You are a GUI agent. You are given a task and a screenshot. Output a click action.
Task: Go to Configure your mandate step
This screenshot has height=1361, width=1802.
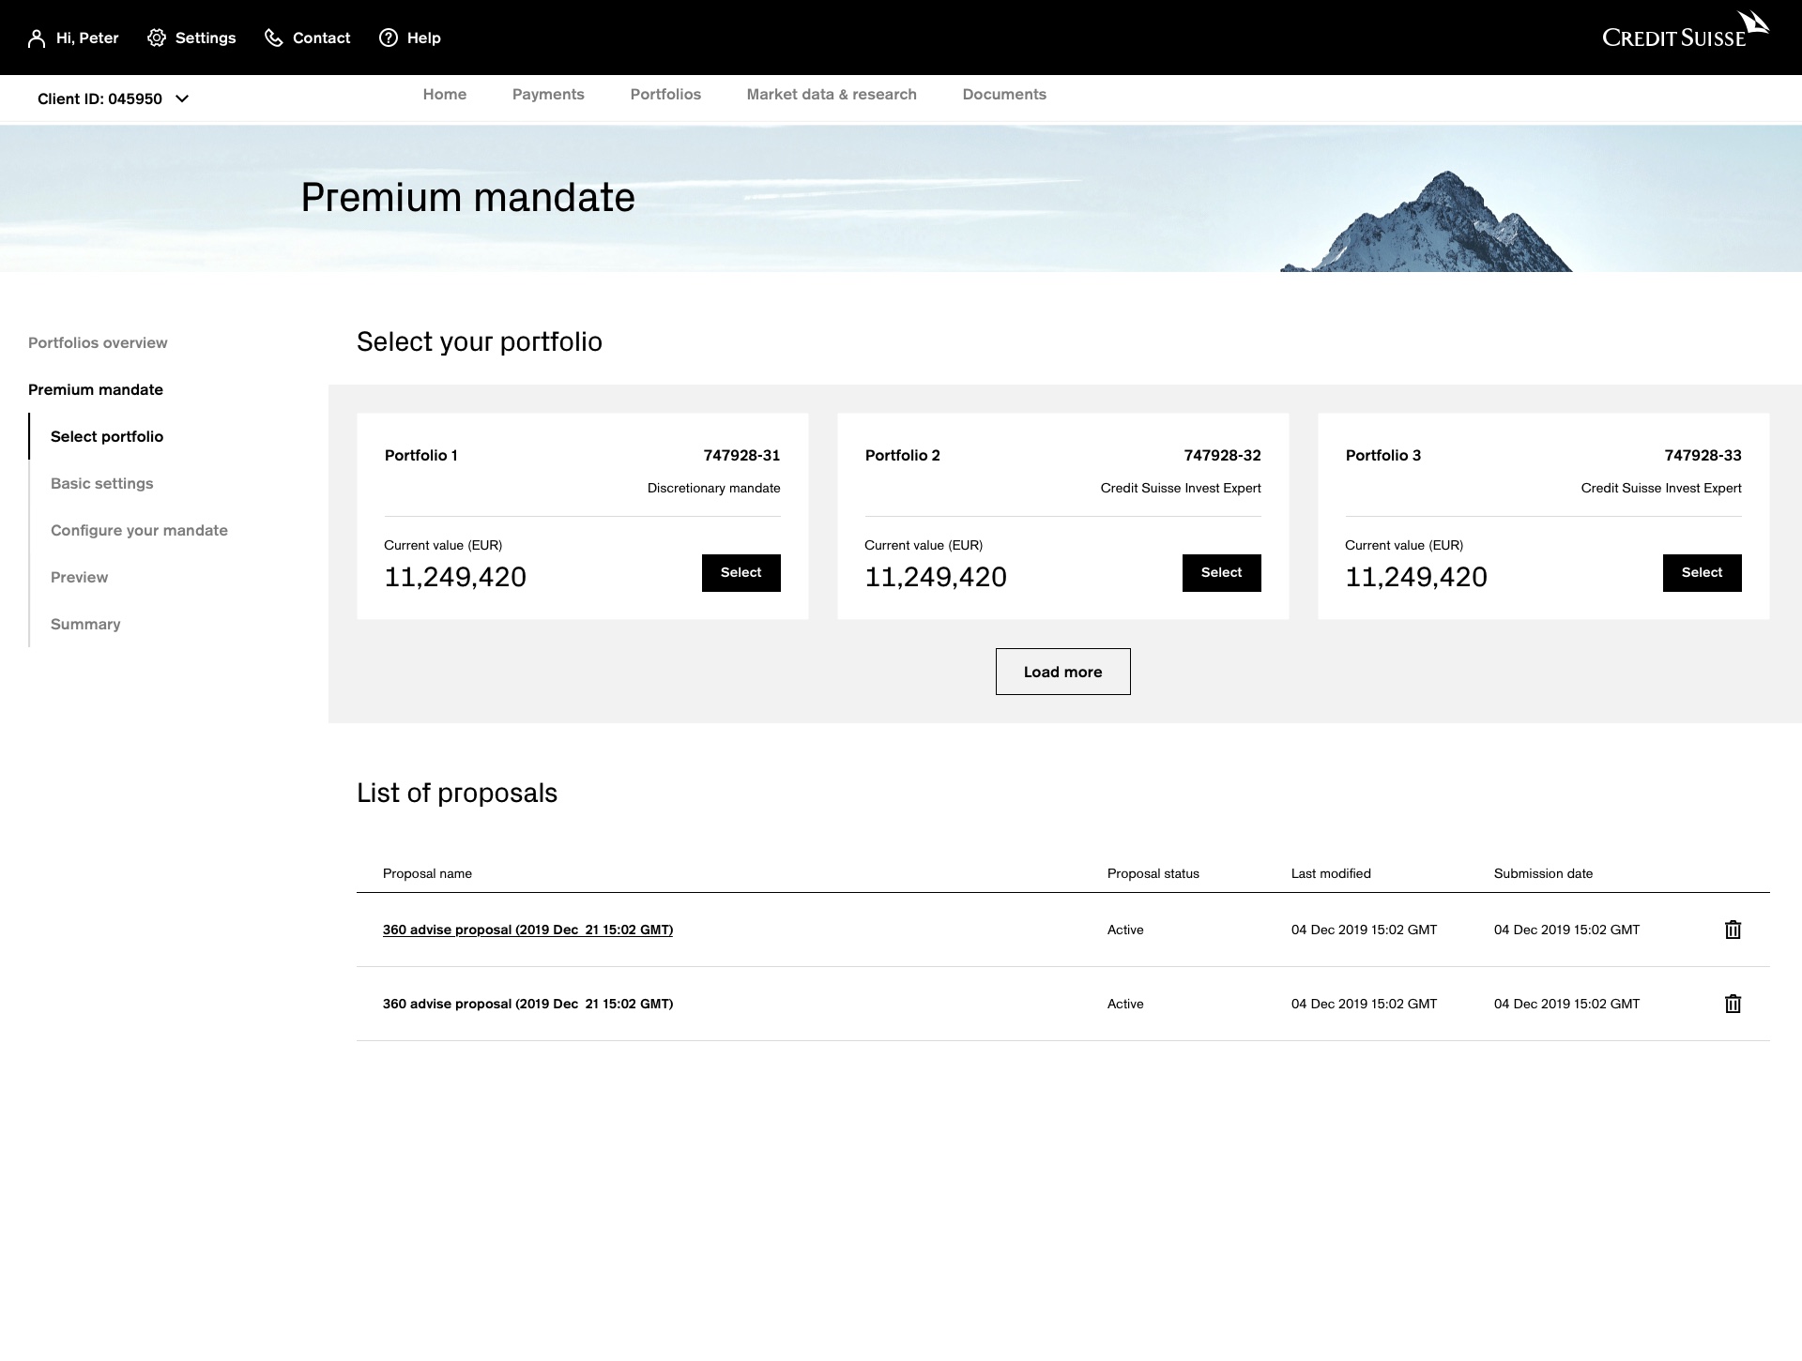tap(139, 531)
